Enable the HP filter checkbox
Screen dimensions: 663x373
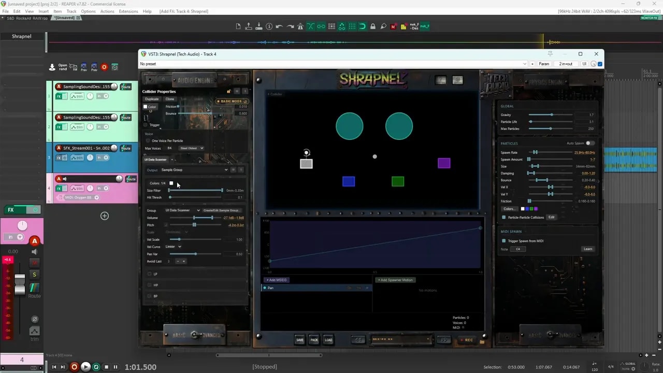point(149,285)
